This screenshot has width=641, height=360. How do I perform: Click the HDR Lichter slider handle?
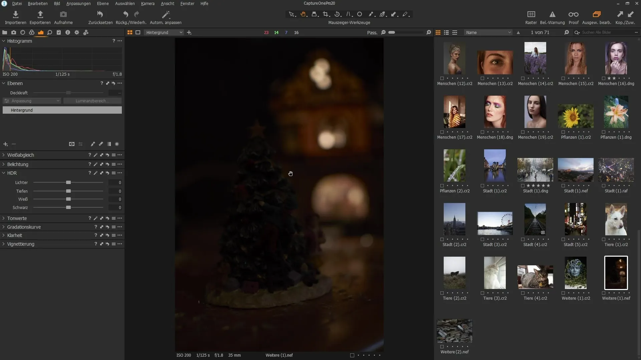[68, 183]
